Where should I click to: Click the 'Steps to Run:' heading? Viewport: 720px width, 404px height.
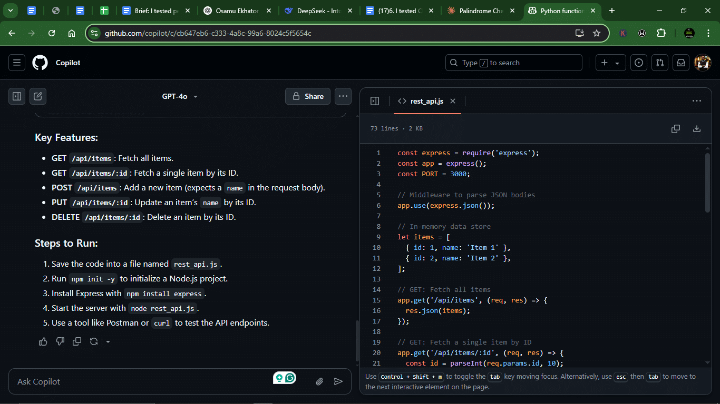pyautogui.click(x=66, y=243)
